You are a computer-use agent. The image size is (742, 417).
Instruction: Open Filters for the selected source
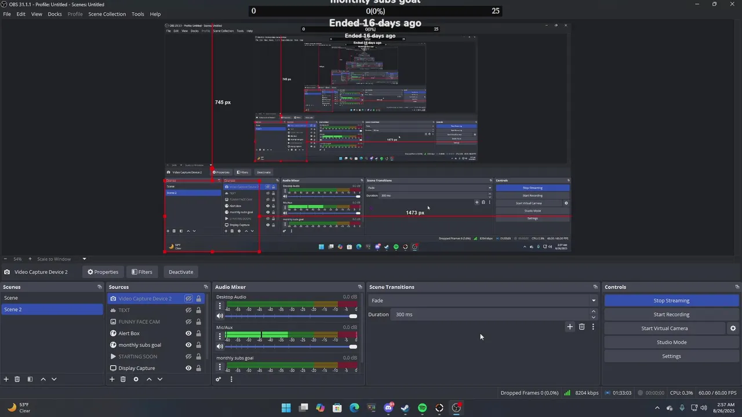click(x=142, y=272)
